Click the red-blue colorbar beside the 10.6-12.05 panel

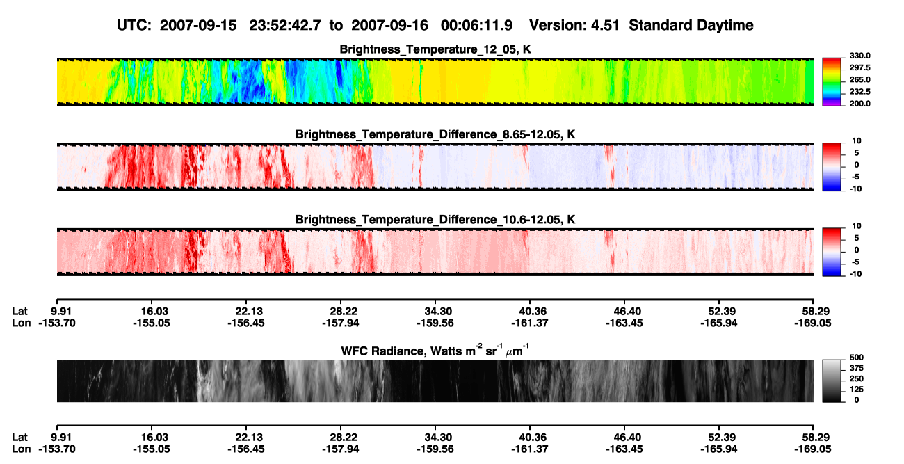tap(832, 253)
